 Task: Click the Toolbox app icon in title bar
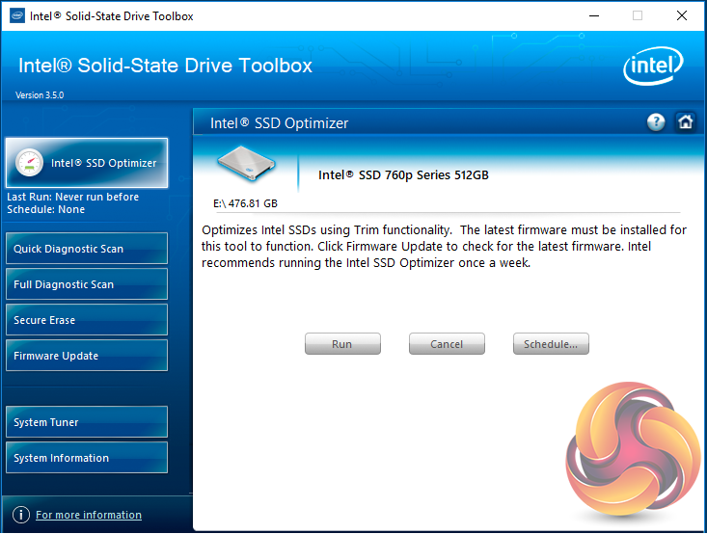click(x=17, y=15)
